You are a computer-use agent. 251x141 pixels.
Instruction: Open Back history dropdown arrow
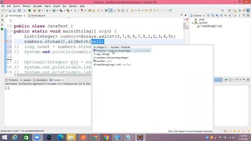[x=158, y=11]
